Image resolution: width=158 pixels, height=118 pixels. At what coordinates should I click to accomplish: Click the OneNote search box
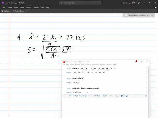click(80, 3)
